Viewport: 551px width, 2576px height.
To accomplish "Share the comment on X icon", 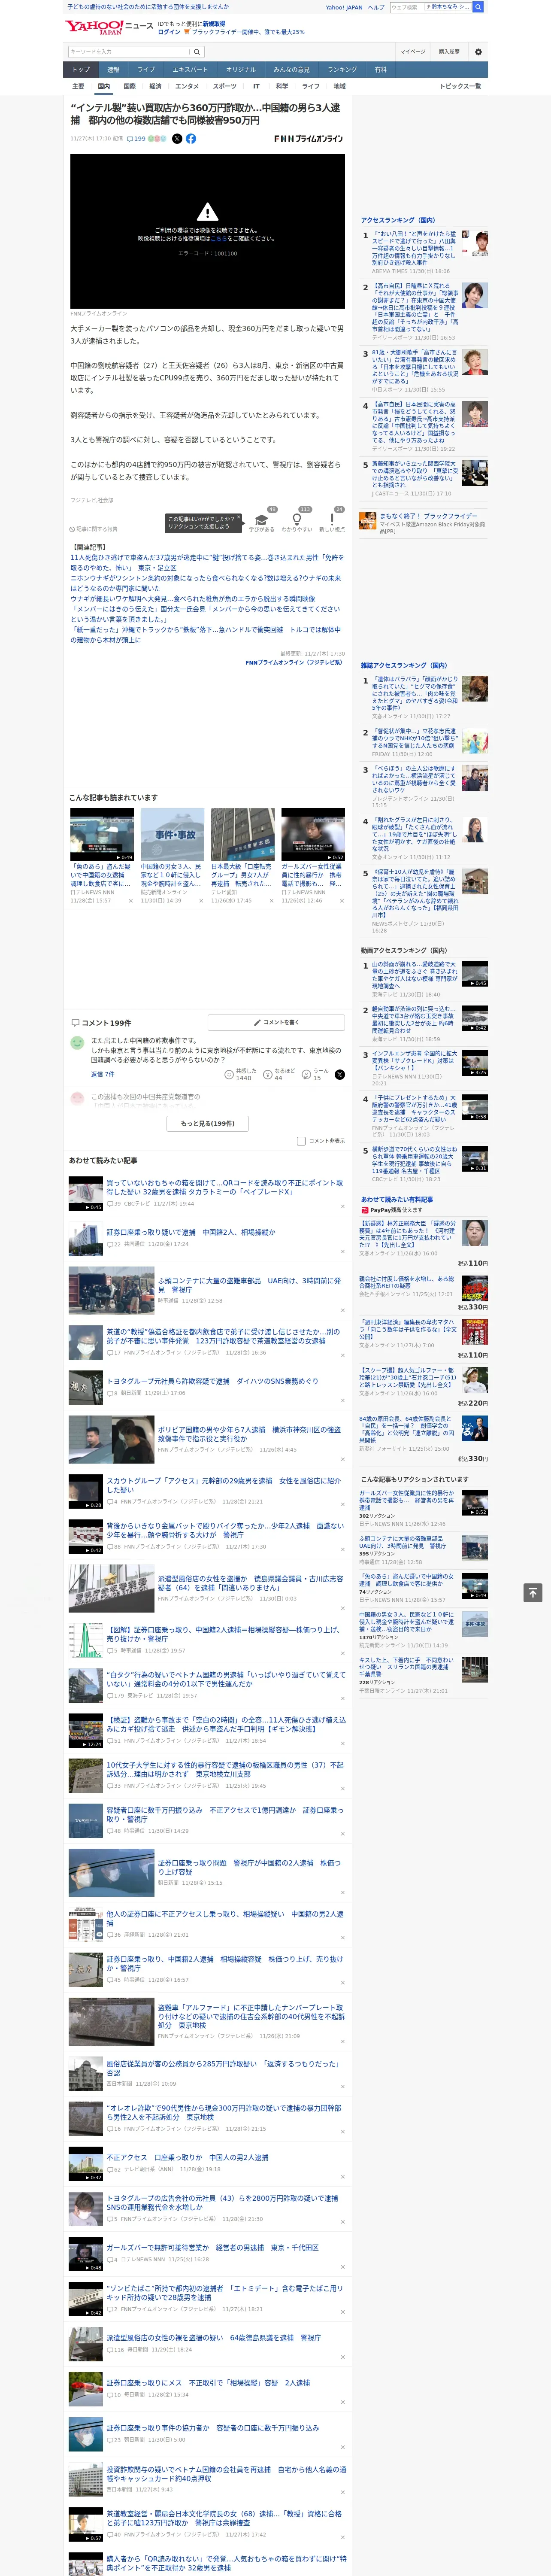I will point(339,1074).
